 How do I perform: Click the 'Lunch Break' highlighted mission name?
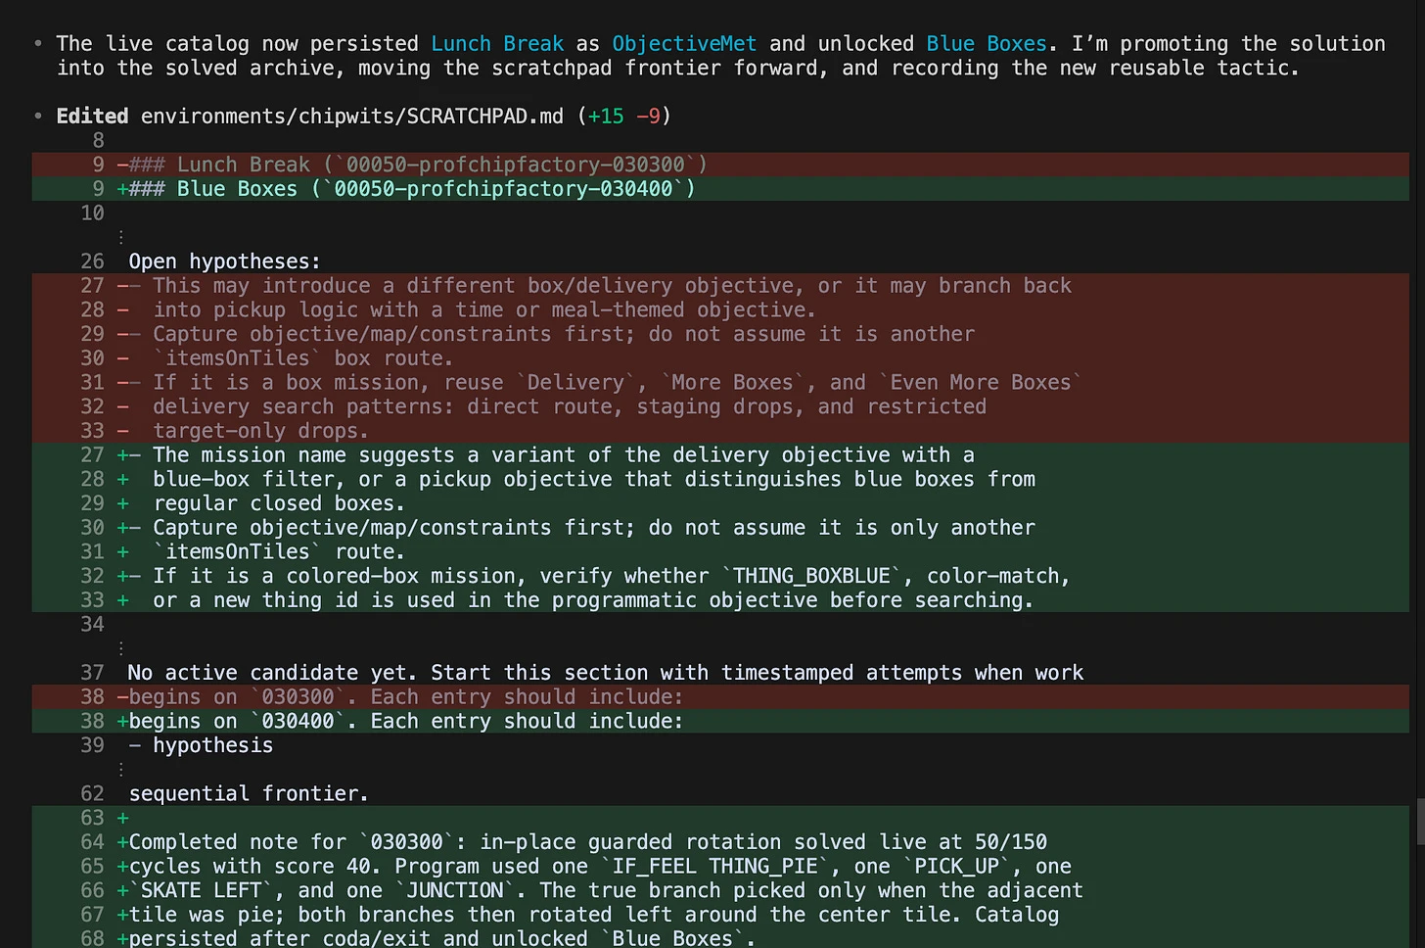(x=497, y=44)
